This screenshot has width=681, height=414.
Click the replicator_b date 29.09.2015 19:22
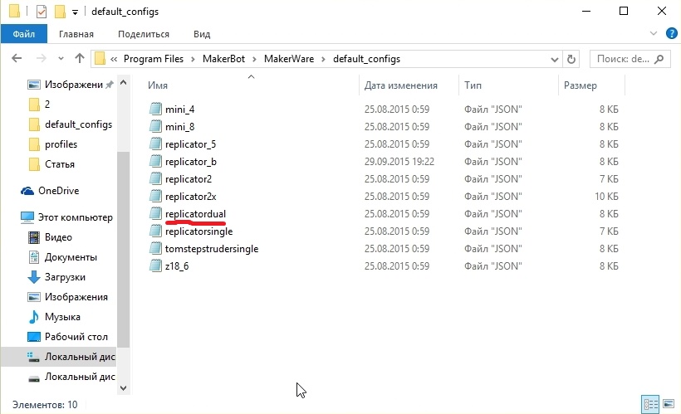[x=399, y=162]
